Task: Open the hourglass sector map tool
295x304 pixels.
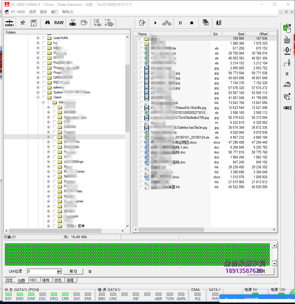Action: 73,23
